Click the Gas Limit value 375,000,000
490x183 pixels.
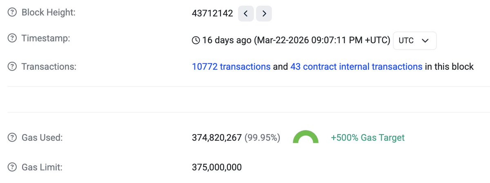click(x=217, y=167)
